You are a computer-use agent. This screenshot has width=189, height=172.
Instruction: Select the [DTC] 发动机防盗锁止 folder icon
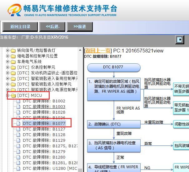point(13,73)
